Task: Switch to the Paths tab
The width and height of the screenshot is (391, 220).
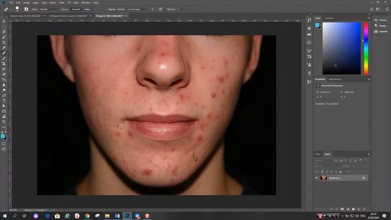Action: (x=318, y=154)
